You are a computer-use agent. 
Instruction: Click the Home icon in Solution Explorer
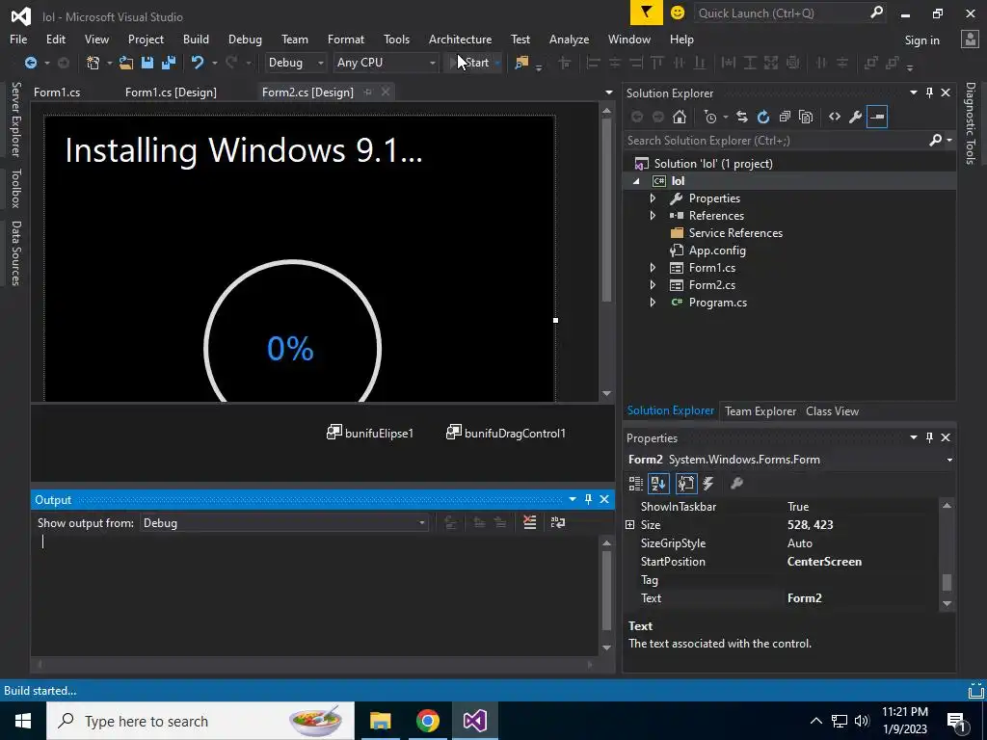680,117
